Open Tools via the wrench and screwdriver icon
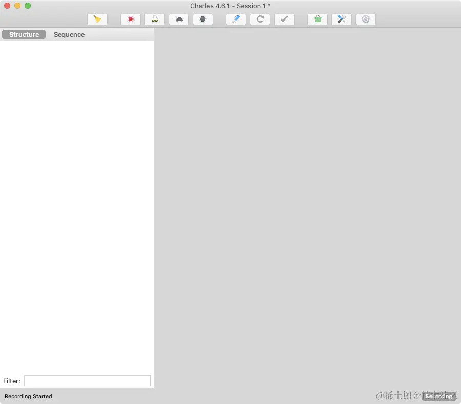 [342, 19]
